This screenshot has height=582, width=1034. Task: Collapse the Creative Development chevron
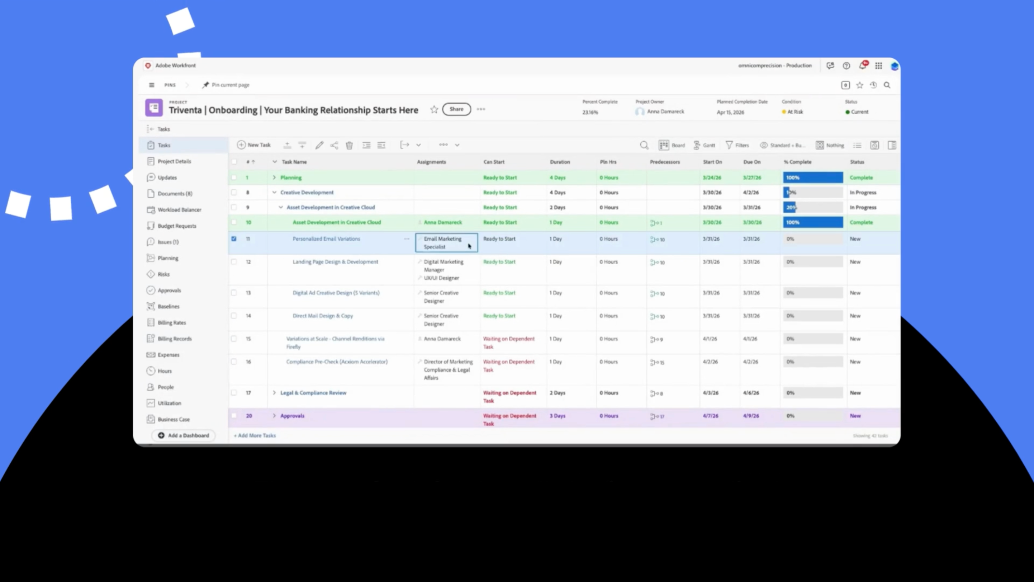click(274, 192)
